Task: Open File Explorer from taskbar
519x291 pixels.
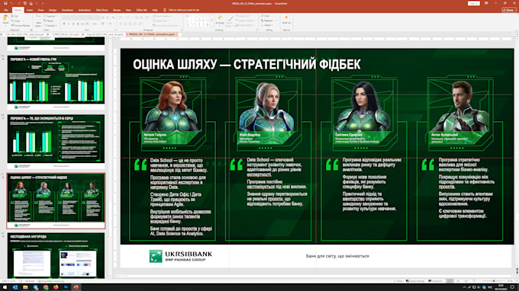Action: pyautogui.click(x=25, y=287)
